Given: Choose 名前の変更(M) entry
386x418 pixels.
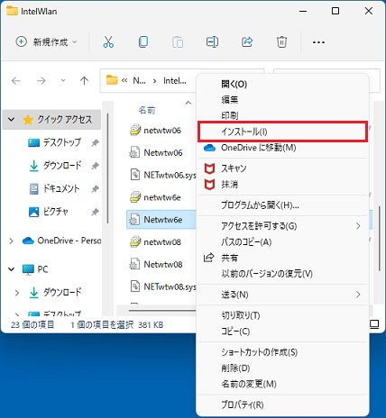Looking at the screenshot, I should pyautogui.click(x=282, y=384).
